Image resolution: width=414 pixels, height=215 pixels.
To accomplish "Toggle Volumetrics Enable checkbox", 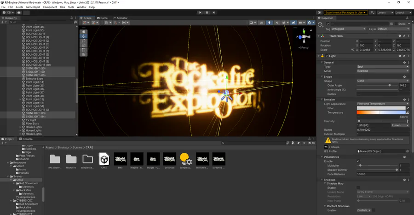I will click(x=358, y=161).
